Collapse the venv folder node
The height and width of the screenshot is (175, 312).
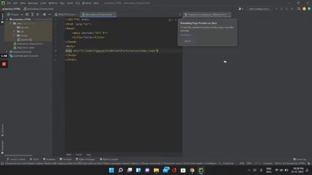tap(11, 23)
